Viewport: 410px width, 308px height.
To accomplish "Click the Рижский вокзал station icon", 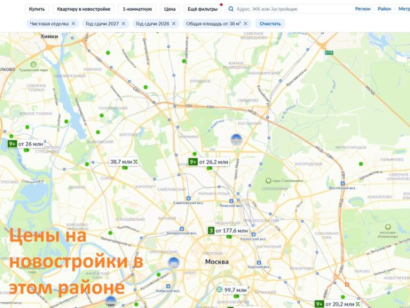I will point(231,201).
